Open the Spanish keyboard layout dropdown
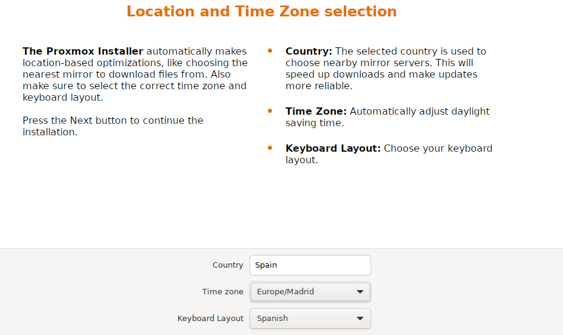This screenshot has height=335, width=563. coord(304,318)
